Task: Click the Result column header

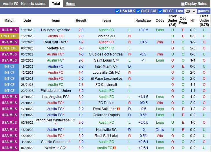Action: pos(81,21)
